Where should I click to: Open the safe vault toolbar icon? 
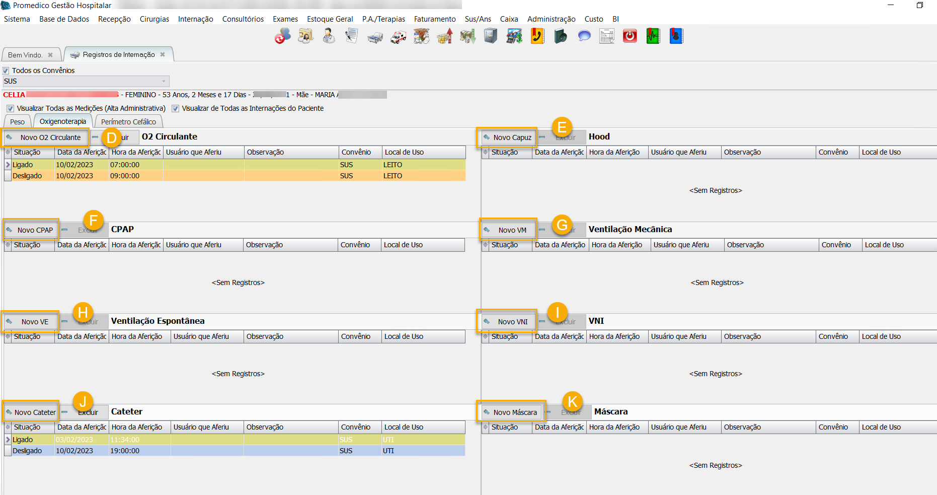pos(491,36)
